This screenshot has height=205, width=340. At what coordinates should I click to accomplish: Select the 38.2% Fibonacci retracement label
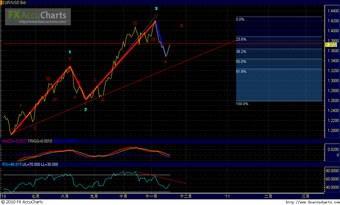click(241, 52)
